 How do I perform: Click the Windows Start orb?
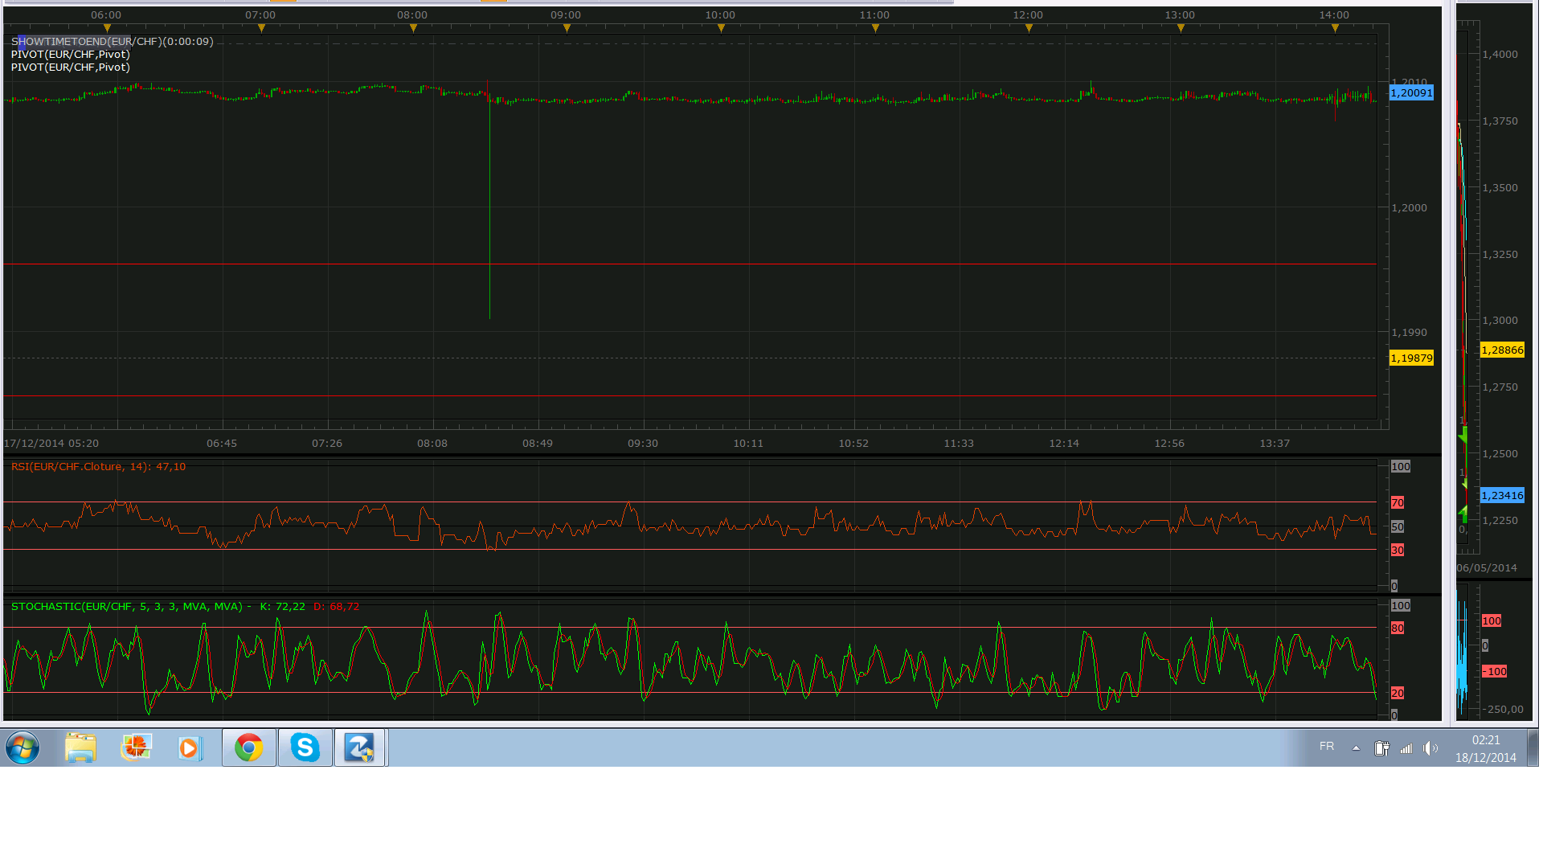click(x=23, y=748)
